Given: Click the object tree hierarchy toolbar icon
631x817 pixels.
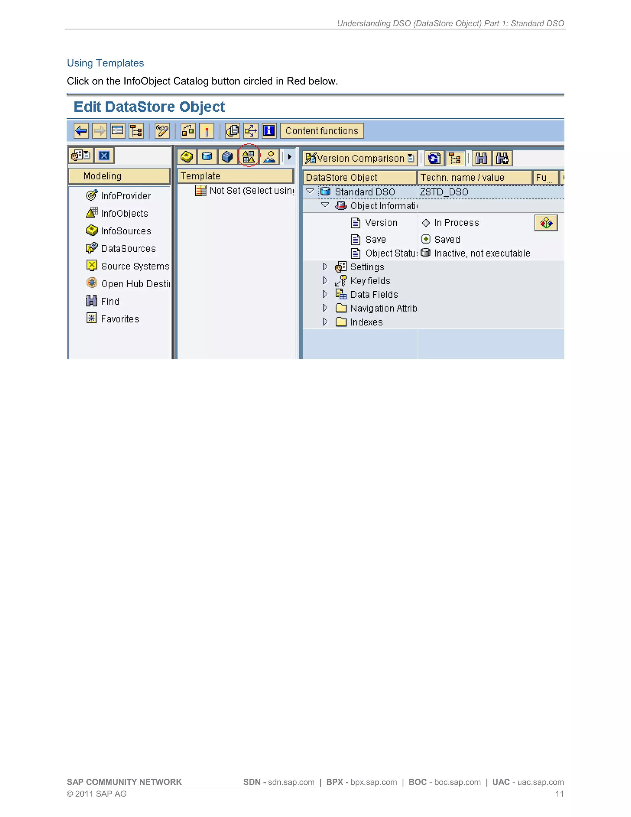Looking at the screenshot, I should [x=136, y=131].
